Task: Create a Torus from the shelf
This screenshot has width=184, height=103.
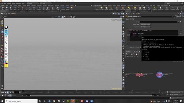Action: click(x=15, y=8)
